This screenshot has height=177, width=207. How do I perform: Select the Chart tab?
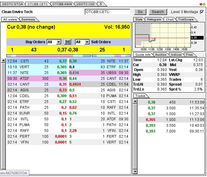(170, 19)
